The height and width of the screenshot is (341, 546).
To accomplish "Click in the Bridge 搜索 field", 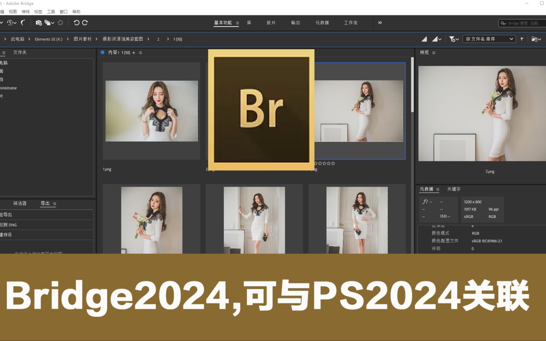I will [525, 23].
